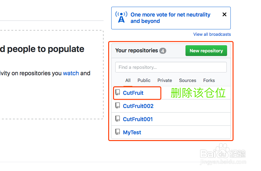Dismiss the net neutrality broadcast
Screen dimensions: 261x171
pos(224,14)
